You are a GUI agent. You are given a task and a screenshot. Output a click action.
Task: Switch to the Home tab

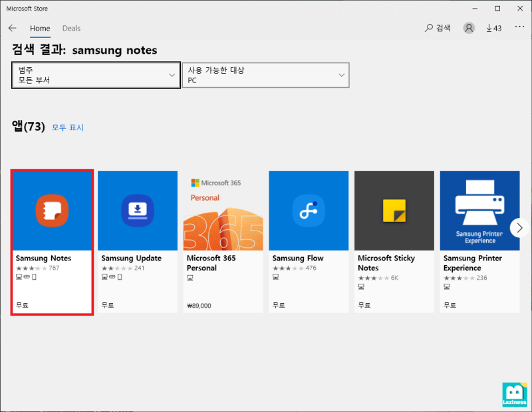coord(40,29)
